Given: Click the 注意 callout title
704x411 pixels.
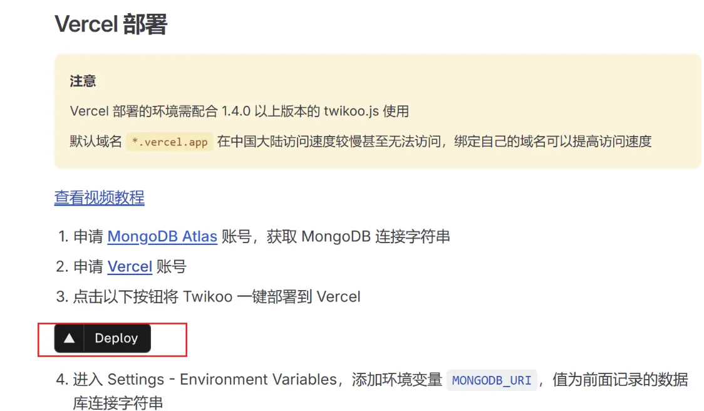Looking at the screenshot, I should tap(83, 81).
